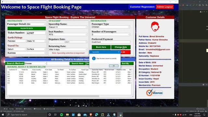Image resolution: width=208 pixels, height=117 pixels.
Task: Click the Sort By button
Action: click(x=125, y=63)
